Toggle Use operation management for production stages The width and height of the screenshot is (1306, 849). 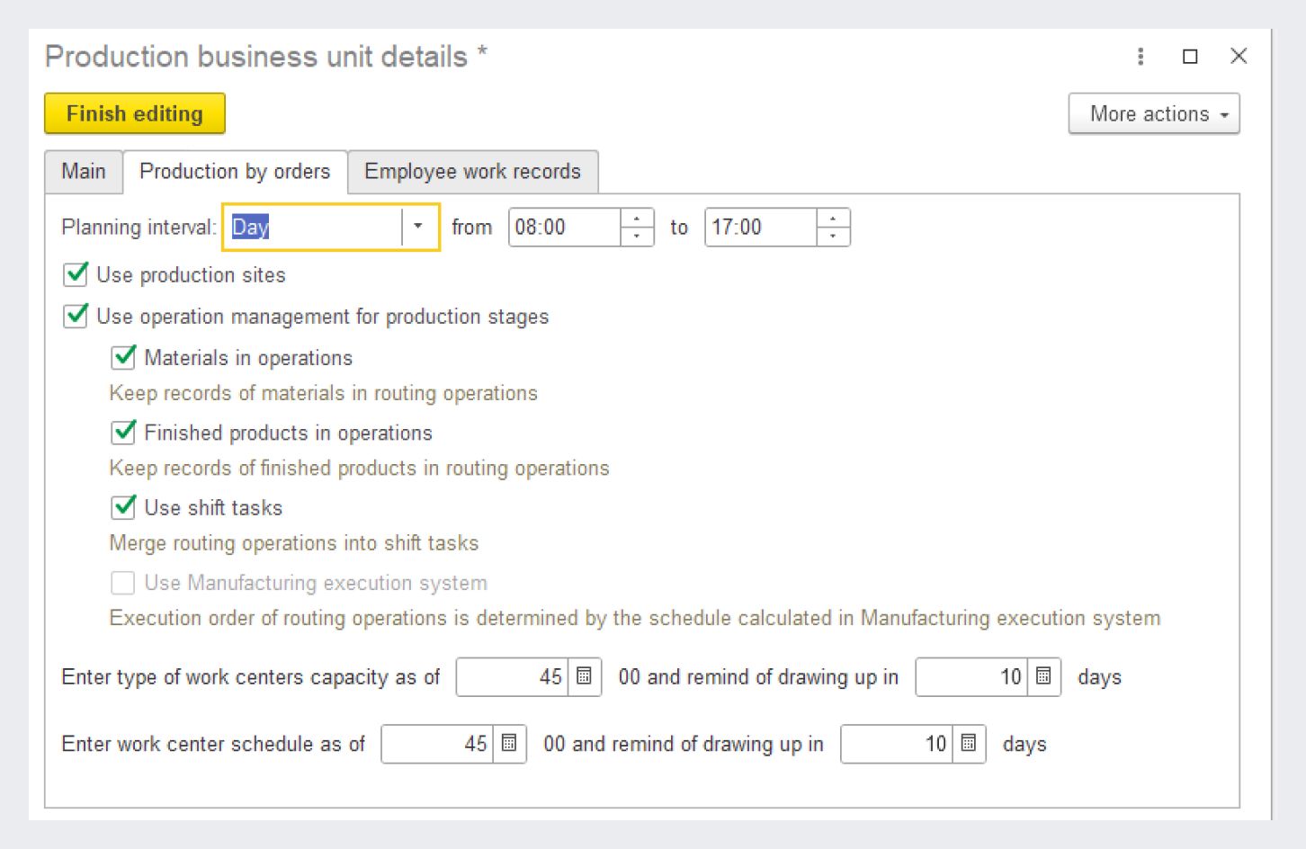point(76,316)
